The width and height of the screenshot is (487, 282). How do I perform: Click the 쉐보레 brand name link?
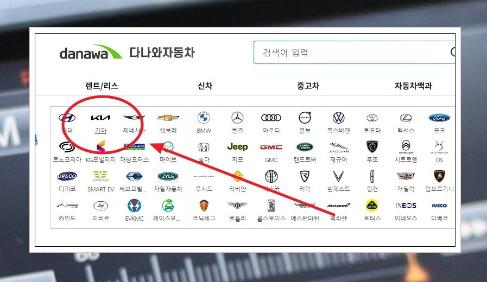168,130
